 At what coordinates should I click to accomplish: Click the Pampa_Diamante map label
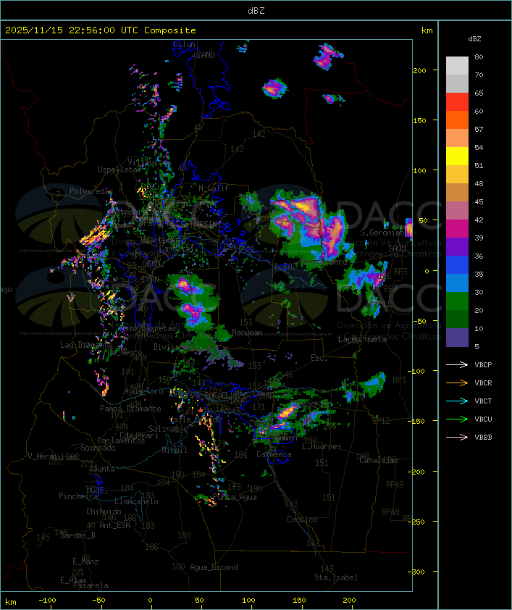point(130,409)
